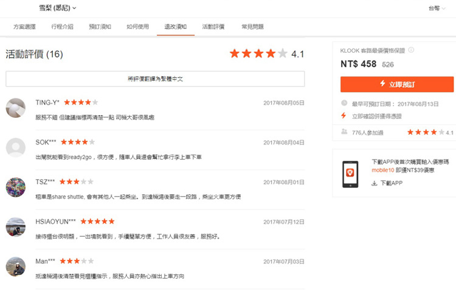Click the 立即預訂 book now button
Image resolution: width=456 pixels, height=292 pixels.
(397, 84)
